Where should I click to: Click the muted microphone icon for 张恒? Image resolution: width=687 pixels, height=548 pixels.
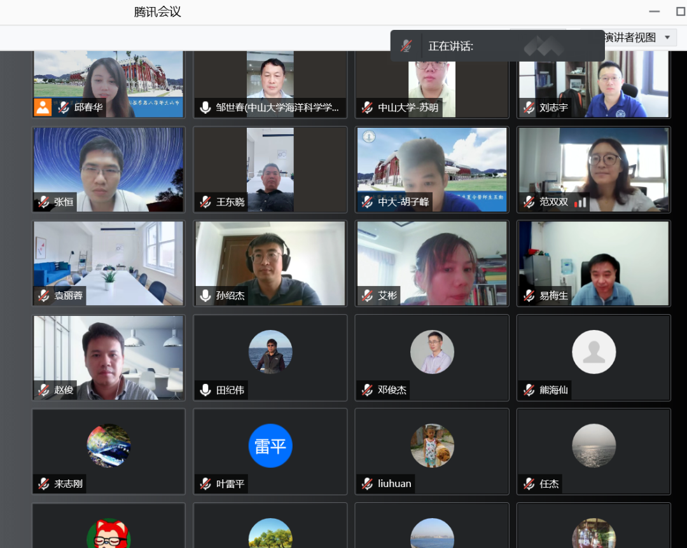pos(43,202)
